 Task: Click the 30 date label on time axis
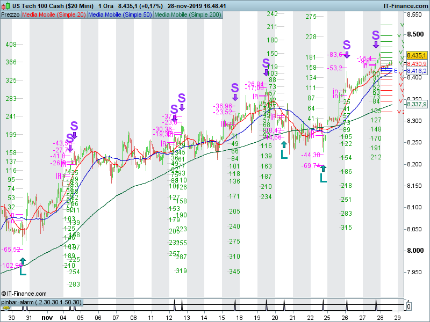pos(11,318)
